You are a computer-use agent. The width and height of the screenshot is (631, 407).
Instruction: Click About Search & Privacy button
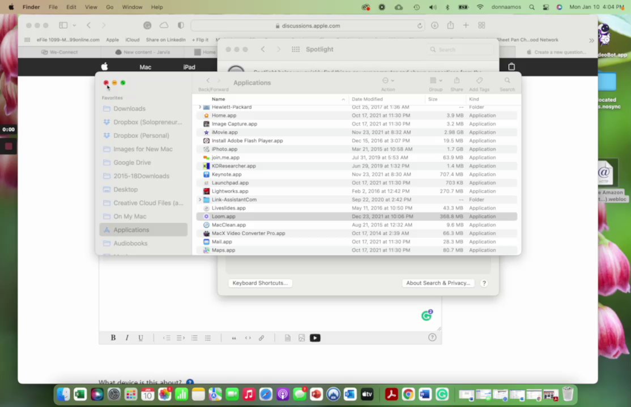click(438, 283)
